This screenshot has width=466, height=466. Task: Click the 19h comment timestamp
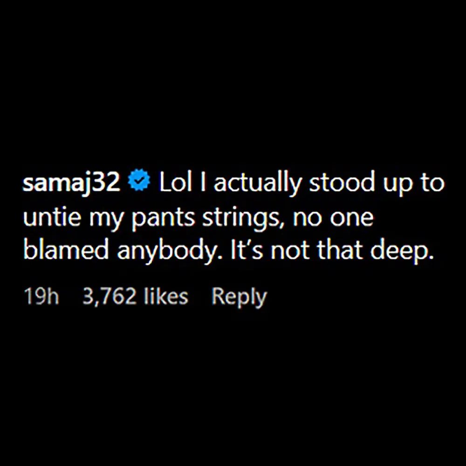point(41,297)
